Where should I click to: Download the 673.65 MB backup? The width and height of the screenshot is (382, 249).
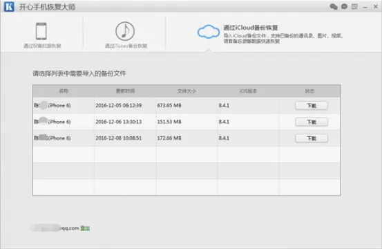tap(312, 106)
